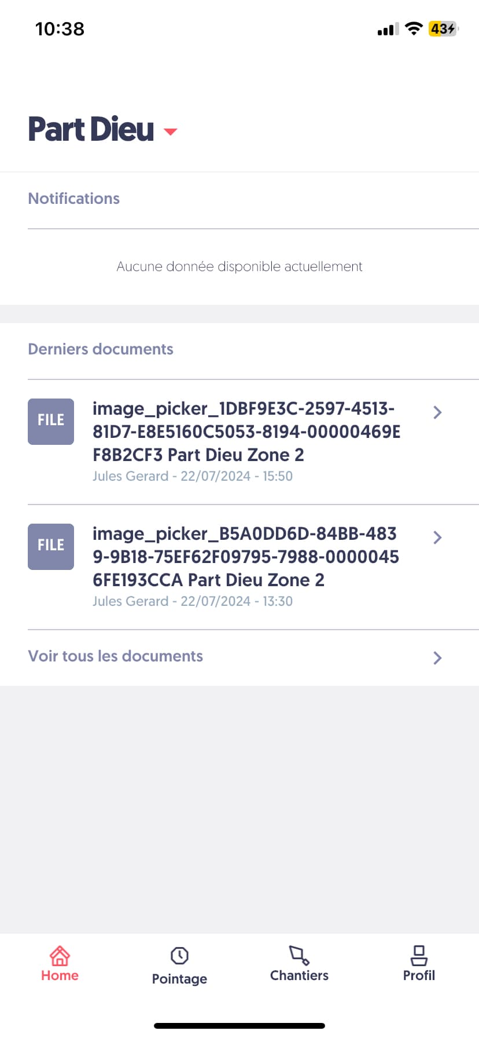Image resolution: width=479 pixels, height=1038 pixels.
Task: Switch to the Pointage tab label
Action: 179,978
